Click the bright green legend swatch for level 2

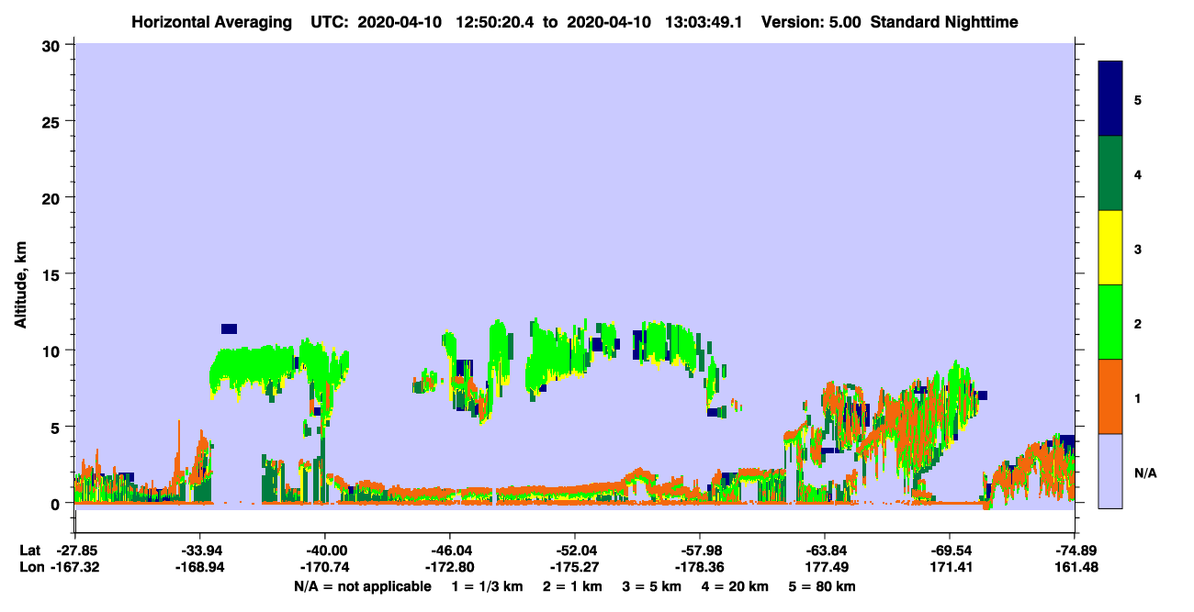pos(1110,322)
